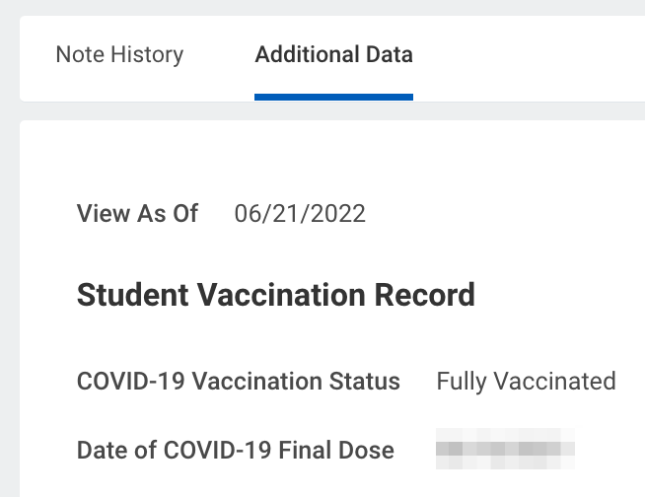Click the COVID-19 Vaccination Status label
Viewport: 645px width, 497px height.
[x=238, y=382]
